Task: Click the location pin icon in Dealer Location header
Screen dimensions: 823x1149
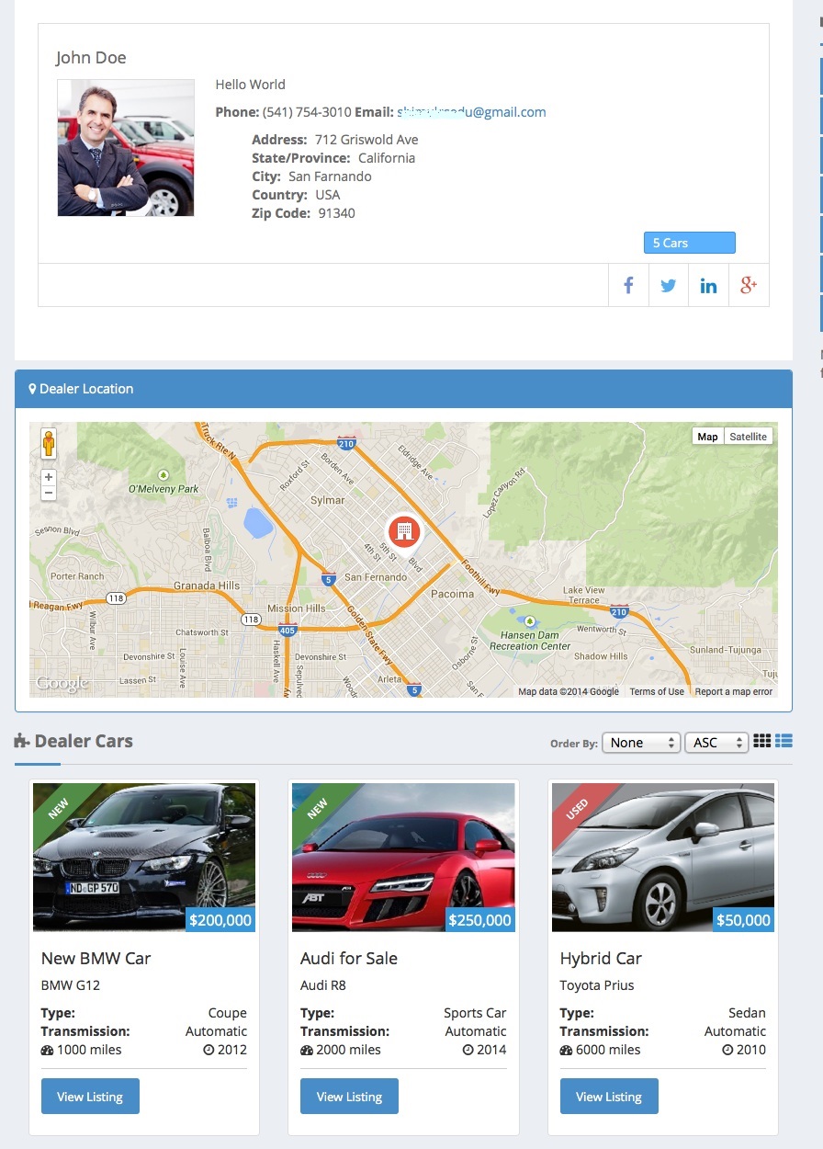Action: pyautogui.click(x=33, y=389)
